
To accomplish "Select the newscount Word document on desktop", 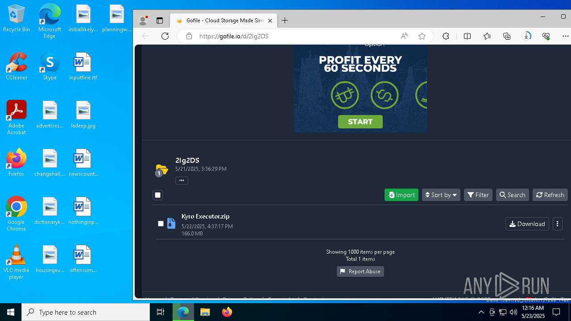I will 83,163.
